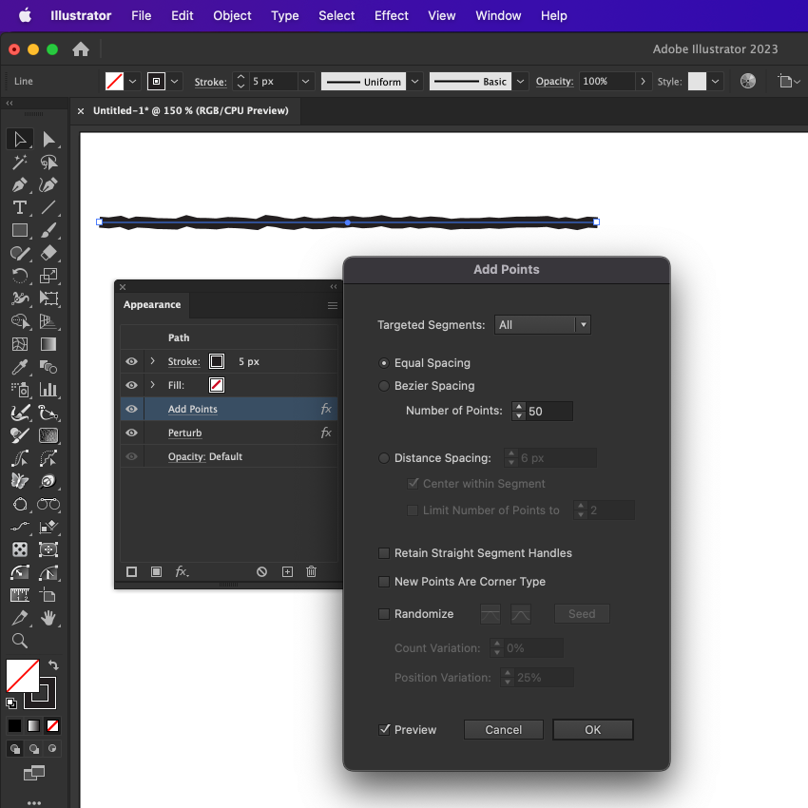The height and width of the screenshot is (808, 808).
Task: Select Bezier Spacing radio button
Action: [384, 385]
